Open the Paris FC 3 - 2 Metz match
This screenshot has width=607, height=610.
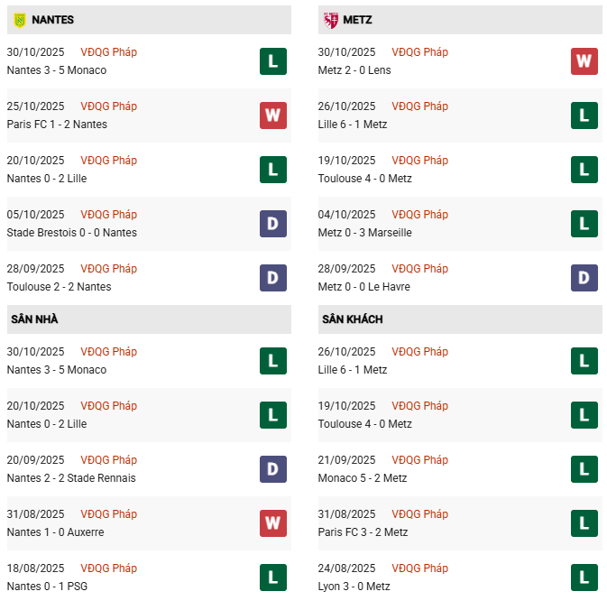363,532
